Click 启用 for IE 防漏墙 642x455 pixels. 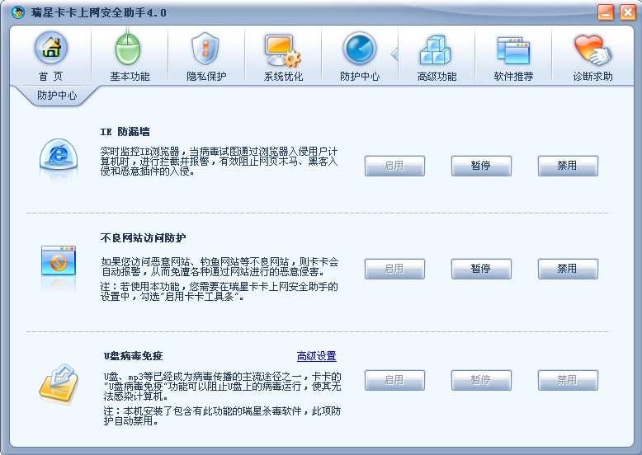point(394,166)
